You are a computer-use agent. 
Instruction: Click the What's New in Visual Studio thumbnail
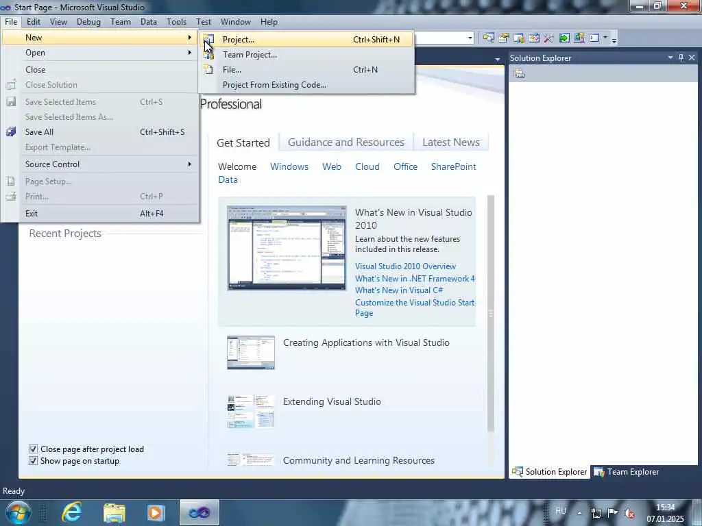(x=287, y=248)
